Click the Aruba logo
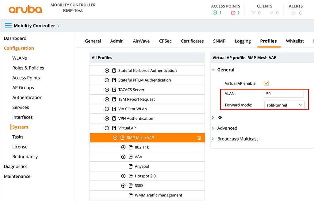This screenshot has width=314, height=205. [x=25, y=9]
